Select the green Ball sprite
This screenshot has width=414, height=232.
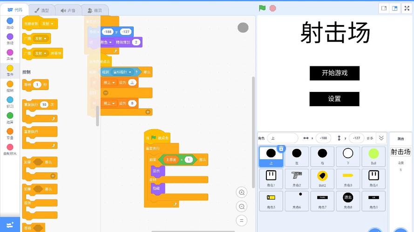click(x=373, y=156)
